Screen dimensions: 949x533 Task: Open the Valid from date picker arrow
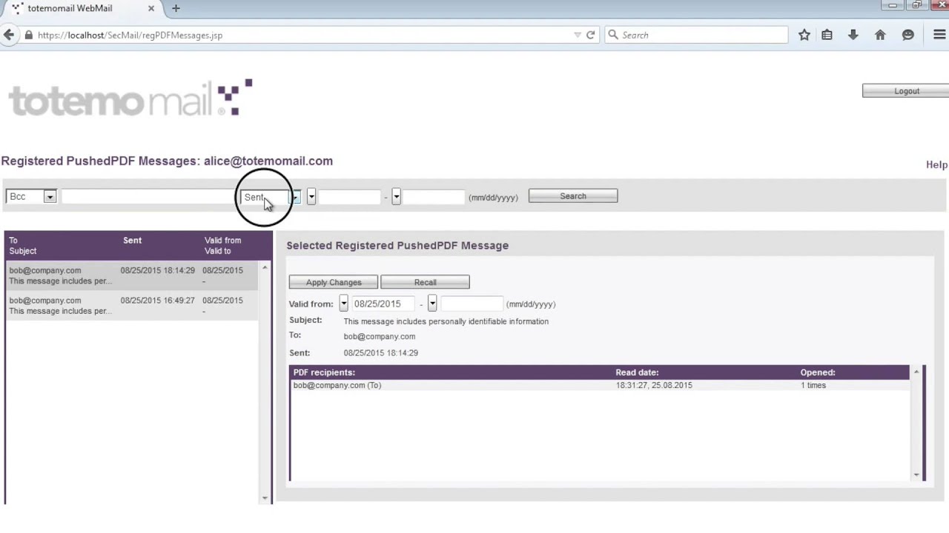[x=343, y=304]
